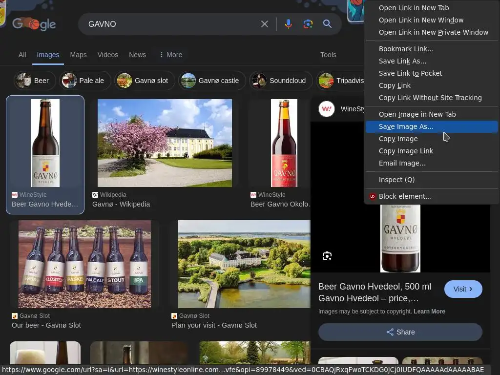Select Open Image in New Tab
500x375 pixels.
click(x=432, y=114)
